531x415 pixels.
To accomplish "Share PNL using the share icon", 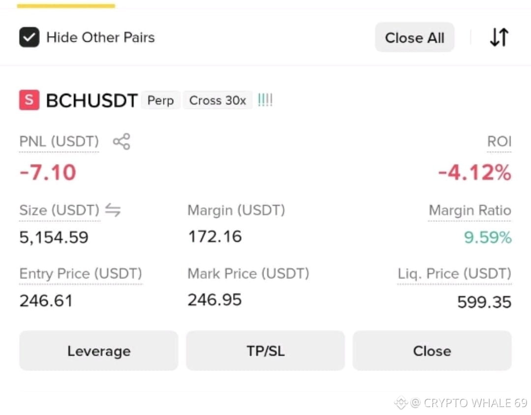I will coord(121,141).
